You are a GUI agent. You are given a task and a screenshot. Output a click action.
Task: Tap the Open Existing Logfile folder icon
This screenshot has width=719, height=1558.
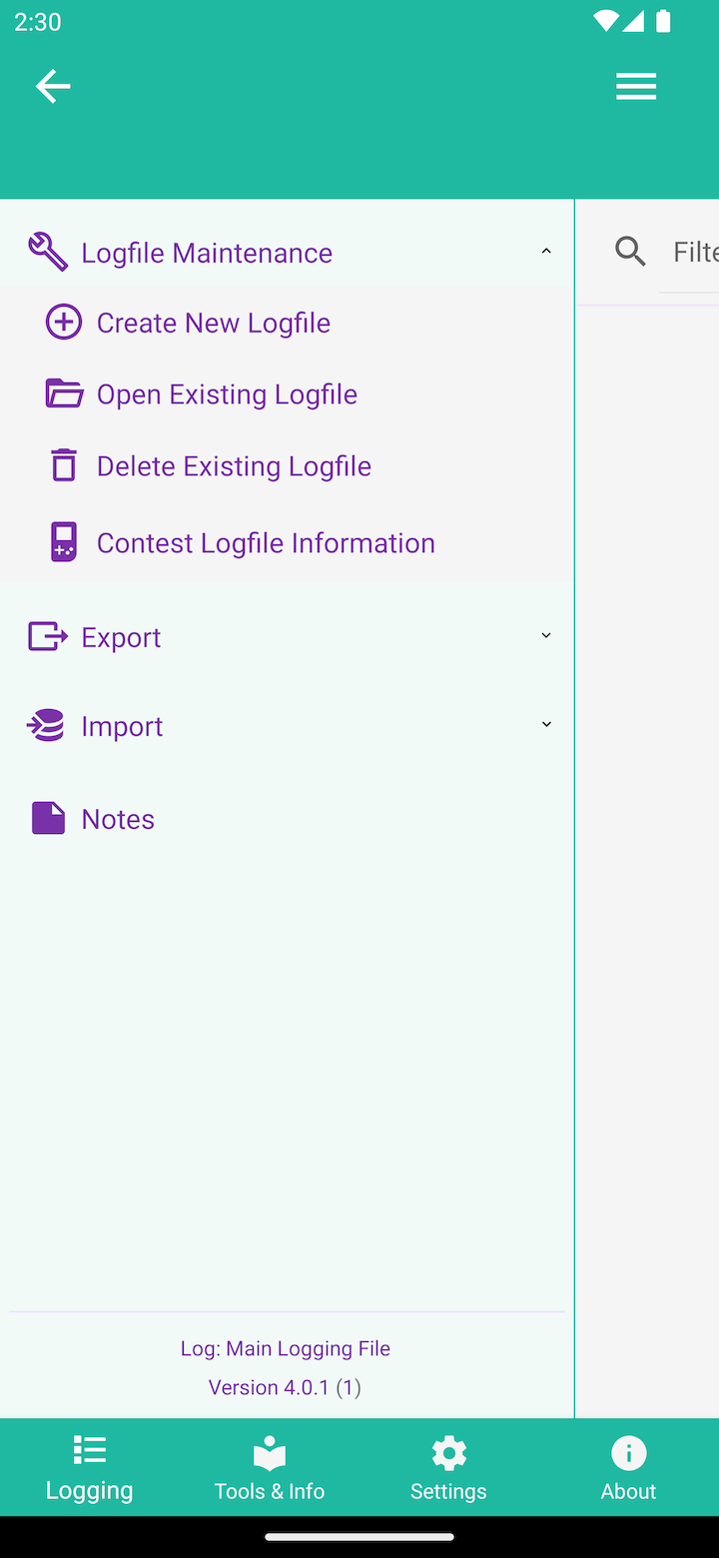click(64, 393)
